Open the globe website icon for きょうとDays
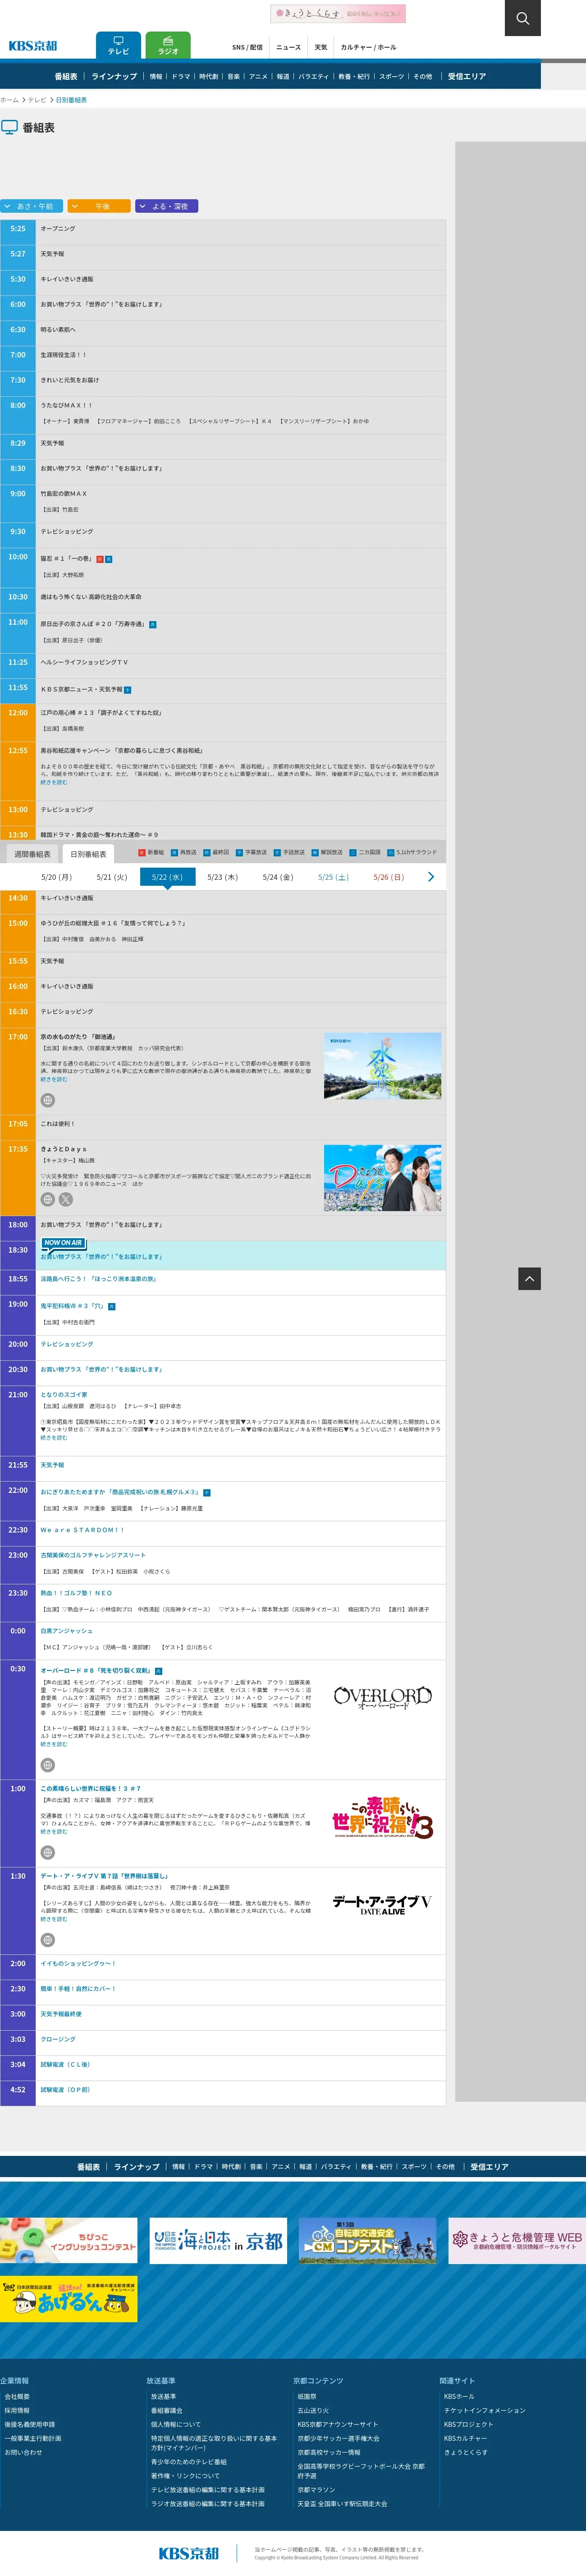This screenshot has width=586, height=2576. click(x=47, y=1199)
